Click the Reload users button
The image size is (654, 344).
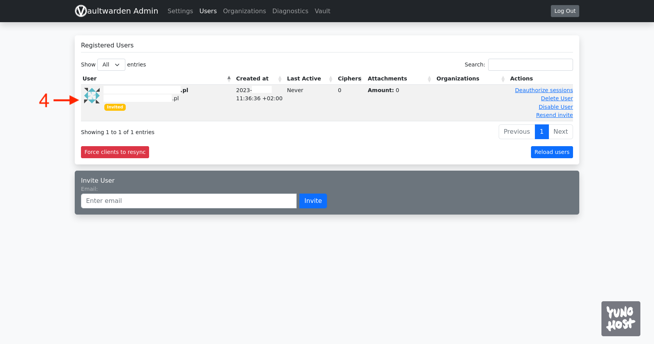(x=552, y=152)
